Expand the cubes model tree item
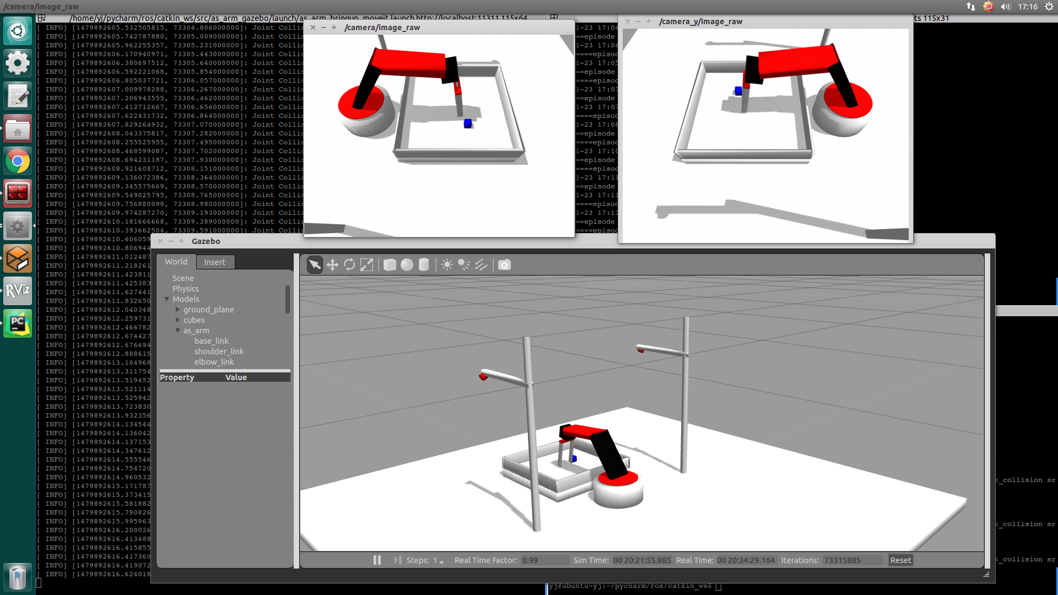The width and height of the screenshot is (1058, 595). pos(177,320)
